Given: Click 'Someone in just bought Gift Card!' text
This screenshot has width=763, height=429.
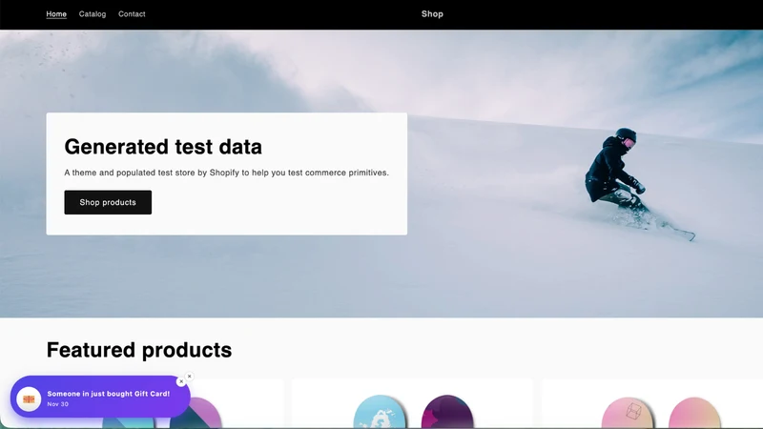Looking at the screenshot, I should 109,394.
